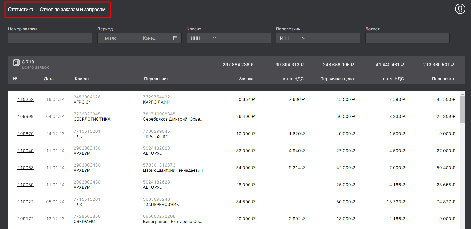This screenshot has width=471, height=229.
Task: Click amount 84 500 ₽
Action: pos(245,202)
